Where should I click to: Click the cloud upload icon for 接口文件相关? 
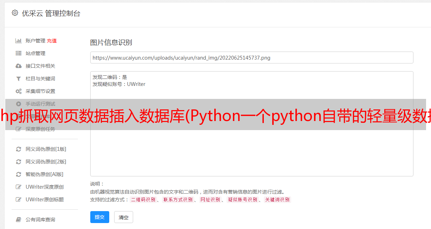19,66
